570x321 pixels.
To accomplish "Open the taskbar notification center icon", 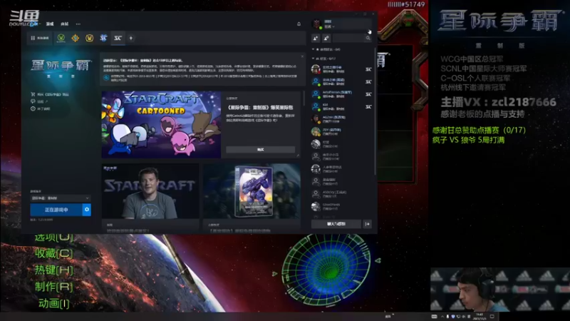I will (492, 316).
